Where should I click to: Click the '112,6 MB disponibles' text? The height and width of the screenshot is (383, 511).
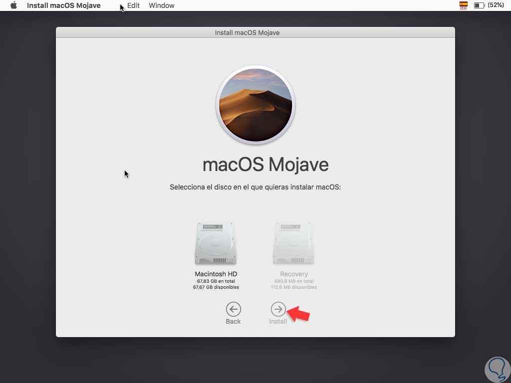tap(294, 287)
